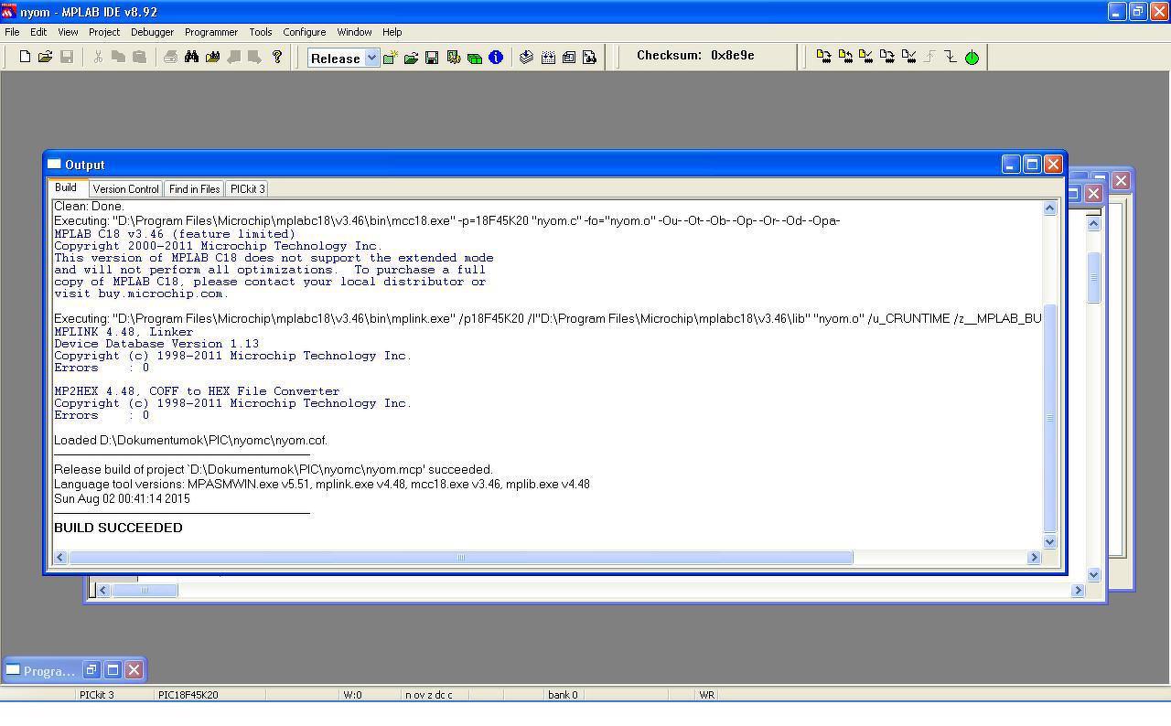
Task: Click the MPLAB Code Coverage icon
Action: tap(589, 58)
